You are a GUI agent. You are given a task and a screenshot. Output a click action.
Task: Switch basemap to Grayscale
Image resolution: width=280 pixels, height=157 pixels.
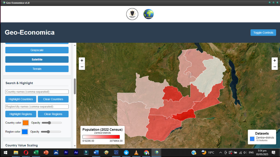tap(37, 50)
